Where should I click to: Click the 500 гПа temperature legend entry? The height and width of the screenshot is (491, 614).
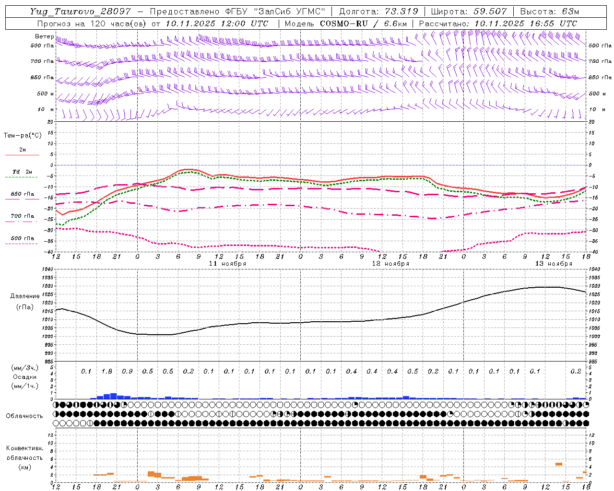click(23, 238)
